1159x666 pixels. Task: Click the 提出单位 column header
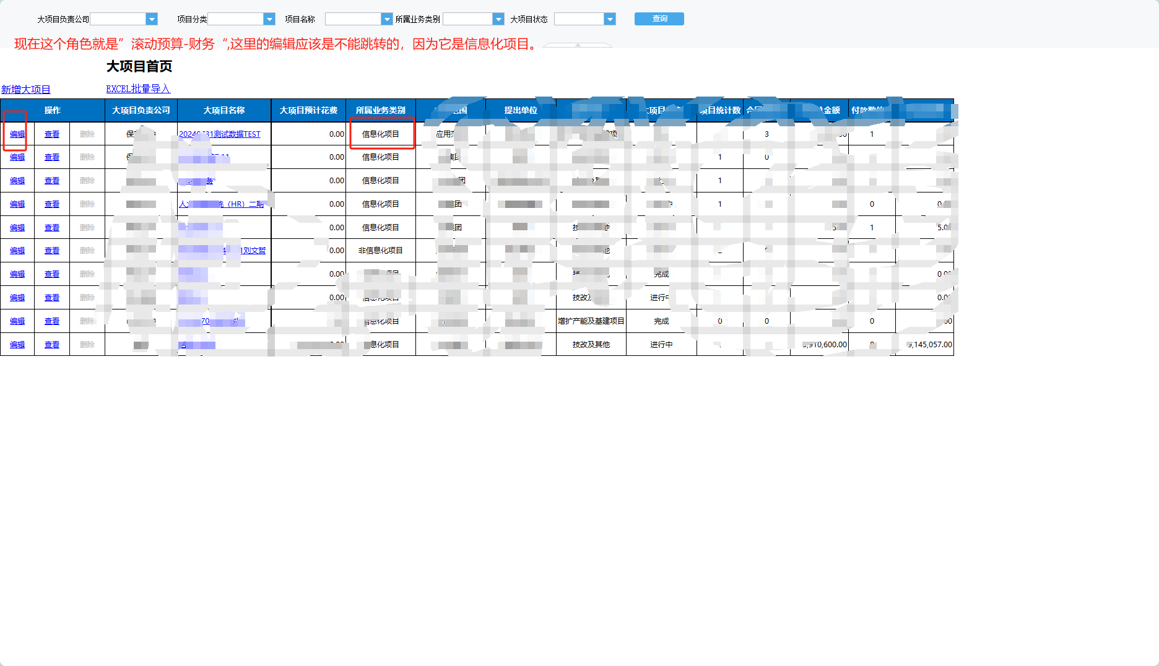521,110
